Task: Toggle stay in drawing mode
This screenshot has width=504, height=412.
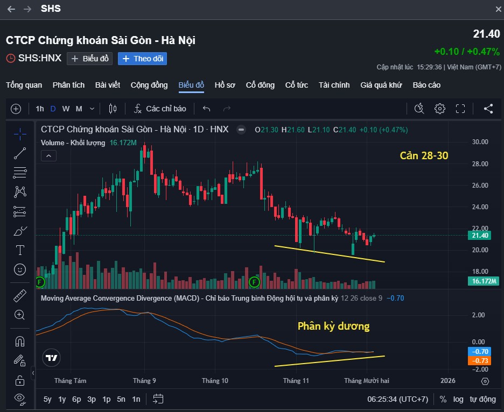Action: pos(20,360)
